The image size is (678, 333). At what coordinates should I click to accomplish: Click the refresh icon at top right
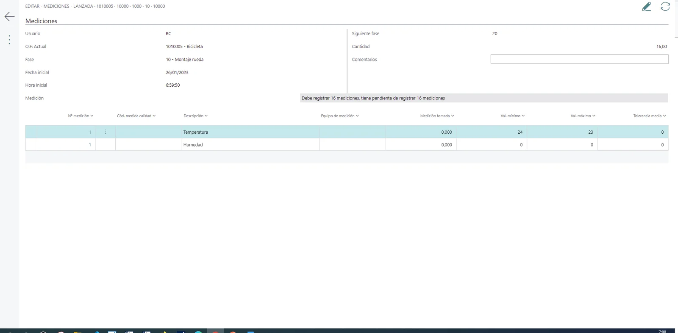tap(665, 6)
